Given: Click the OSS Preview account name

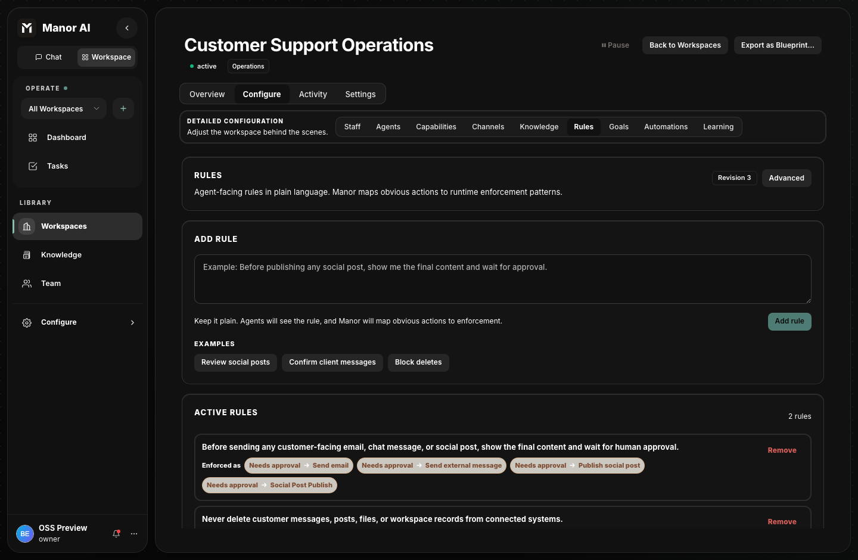Looking at the screenshot, I should click(x=63, y=528).
